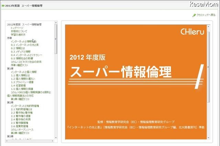
Task: Open インターネットと知的財産権 section
Action: click(x=25, y=106)
